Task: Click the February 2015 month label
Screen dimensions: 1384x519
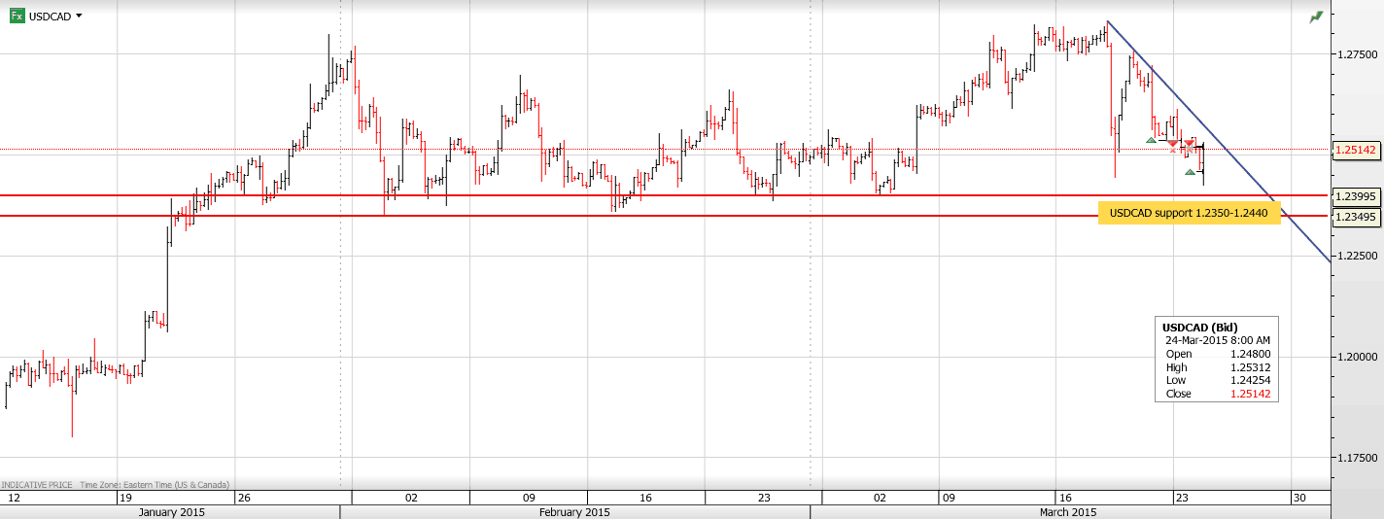Action: 574,512
